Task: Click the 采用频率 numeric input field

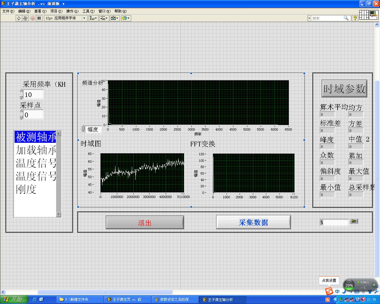Action: [33, 95]
